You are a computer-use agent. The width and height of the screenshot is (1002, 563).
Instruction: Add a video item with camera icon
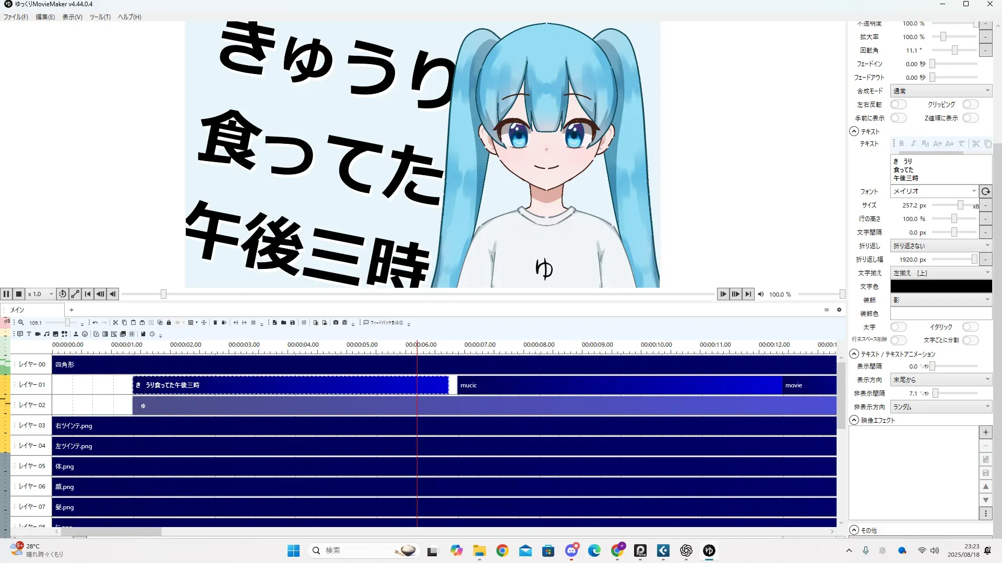tap(38, 334)
